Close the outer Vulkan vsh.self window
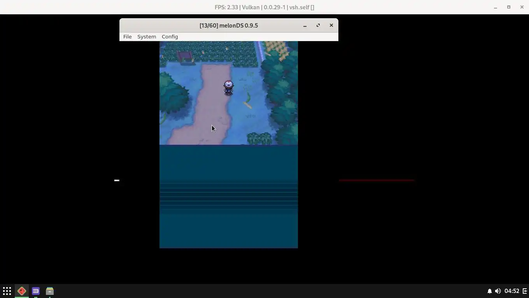Viewport: 529px width, 298px height. coord(522,7)
